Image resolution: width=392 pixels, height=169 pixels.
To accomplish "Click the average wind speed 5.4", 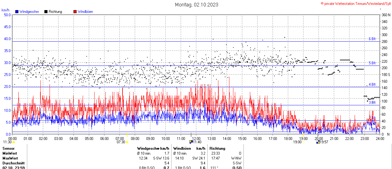I will (x=167, y=163).
